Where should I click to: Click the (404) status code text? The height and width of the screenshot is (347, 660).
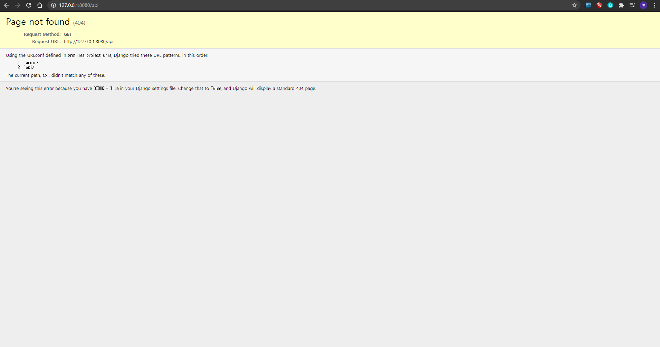tap(79, 23)
